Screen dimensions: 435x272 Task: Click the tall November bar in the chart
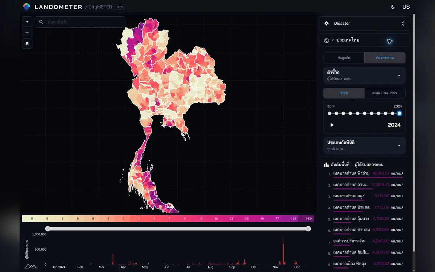[x=283, y=251]
